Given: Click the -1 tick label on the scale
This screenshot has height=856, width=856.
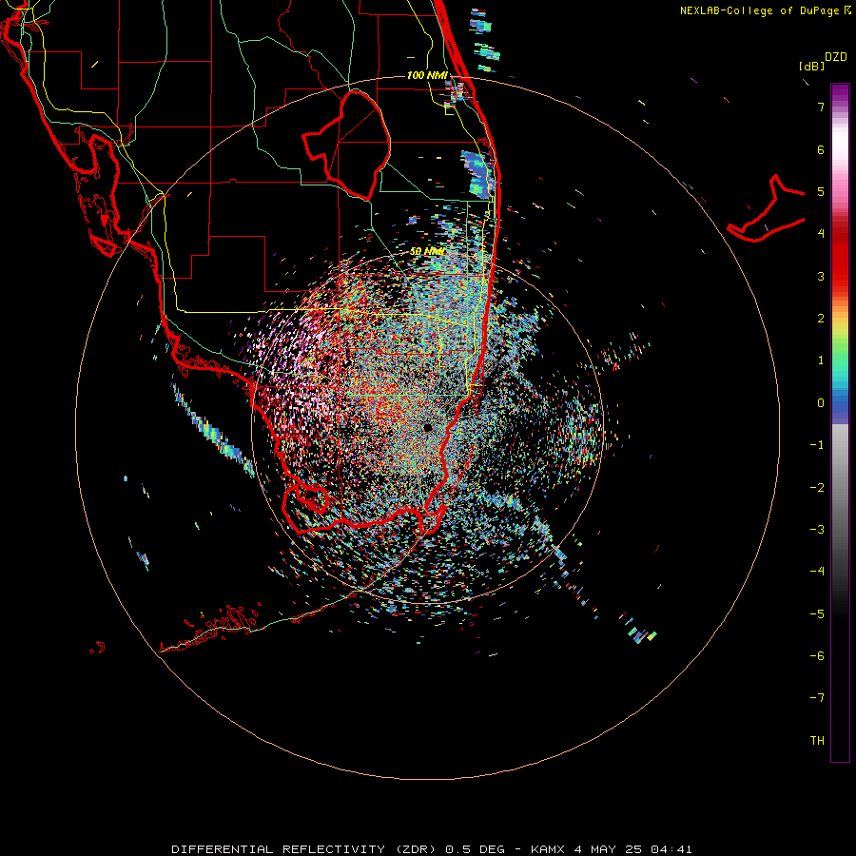Looking at the screenshot, I should 817,445.
